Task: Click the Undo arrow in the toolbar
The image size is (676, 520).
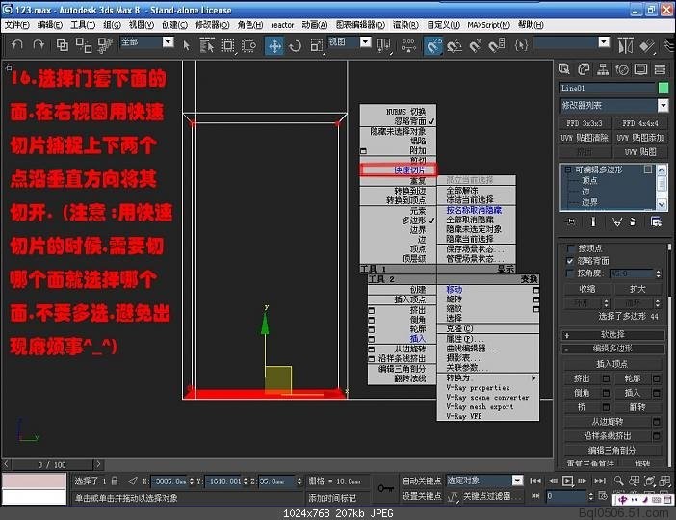Action: (x=17, y=44)
